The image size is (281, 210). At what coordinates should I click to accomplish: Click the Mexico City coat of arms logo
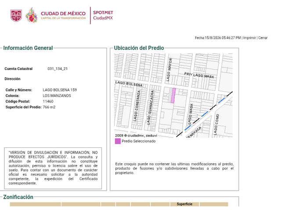(16, 16)
